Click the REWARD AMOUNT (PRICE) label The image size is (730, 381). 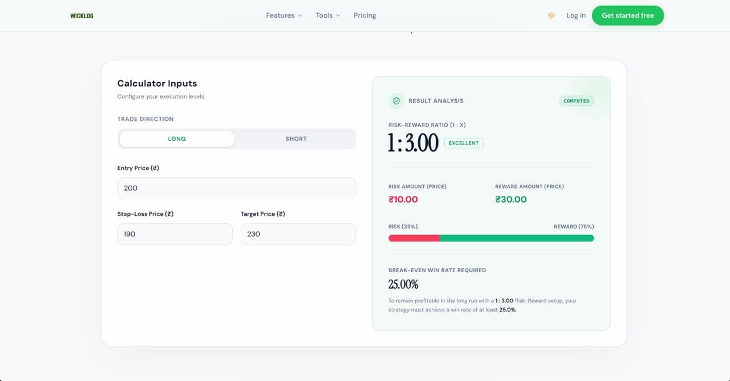coord(530,187)
